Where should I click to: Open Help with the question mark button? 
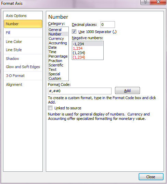[145, 2]
